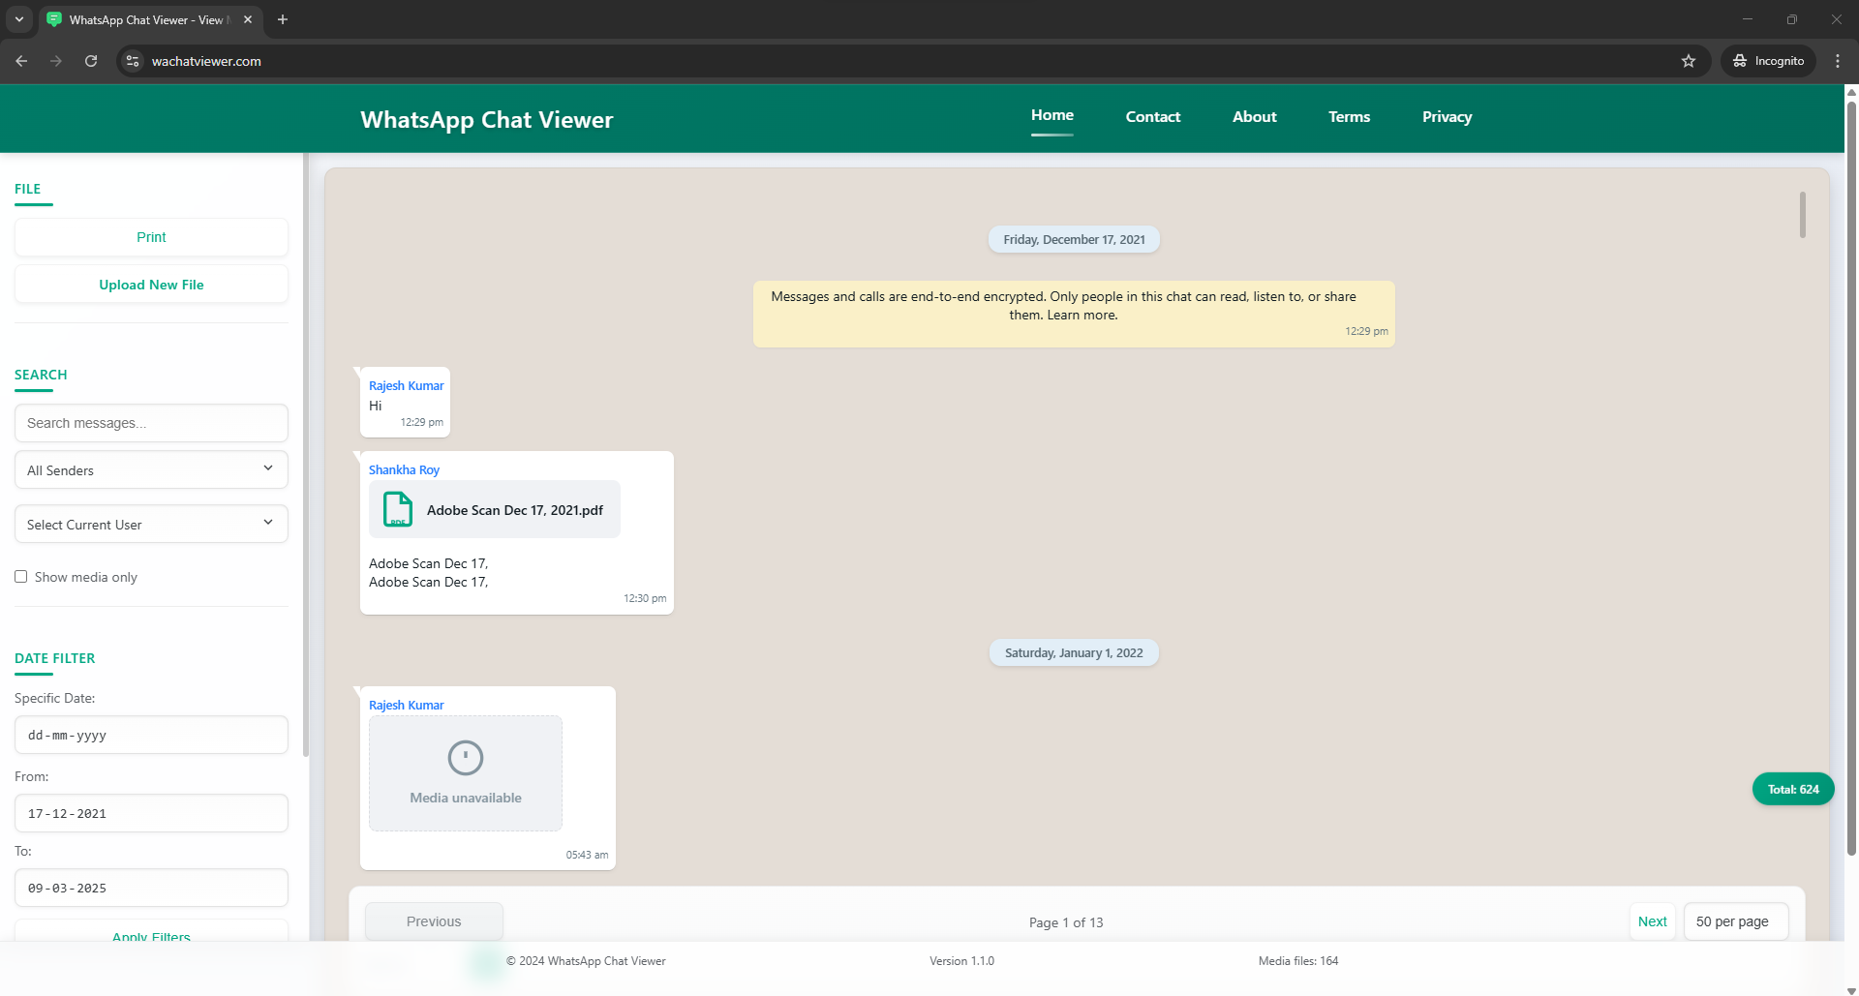Reload the current page
The image size is (1859, 996).
click(x=90, y=61)
